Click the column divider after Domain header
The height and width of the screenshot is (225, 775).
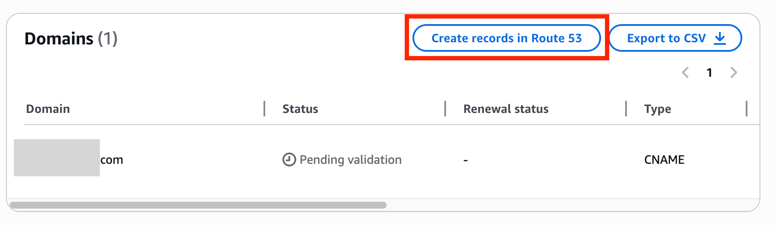(x=264, y=109)
